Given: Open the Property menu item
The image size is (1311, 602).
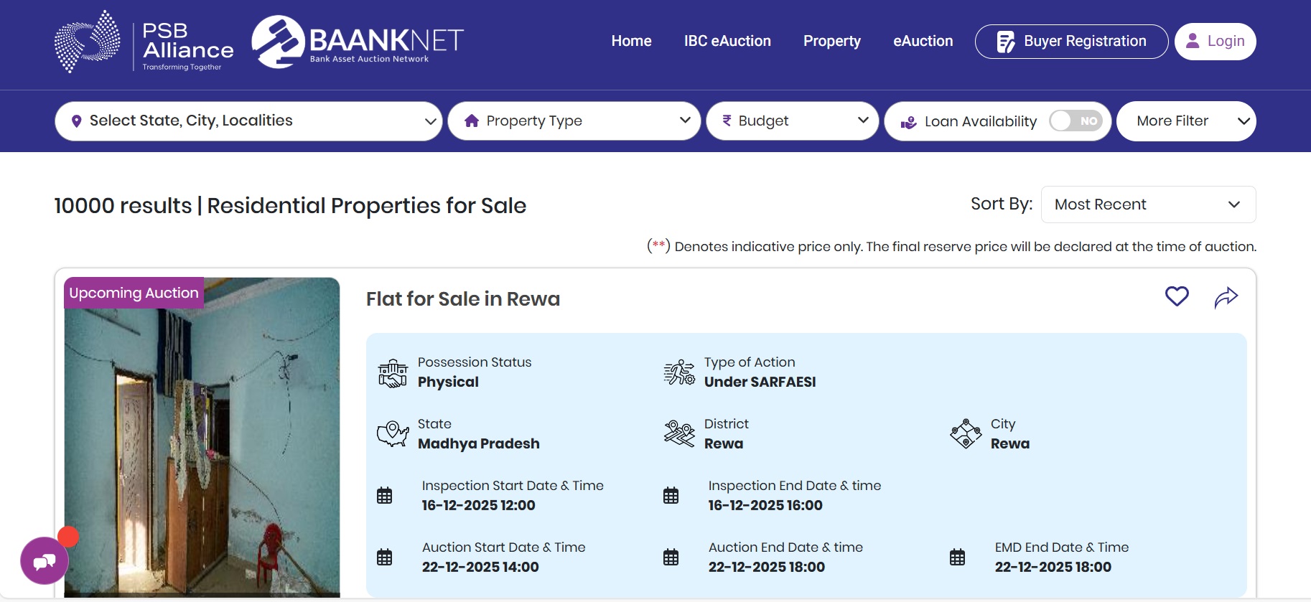Looking at the screenshot, I should pos(831,41).
